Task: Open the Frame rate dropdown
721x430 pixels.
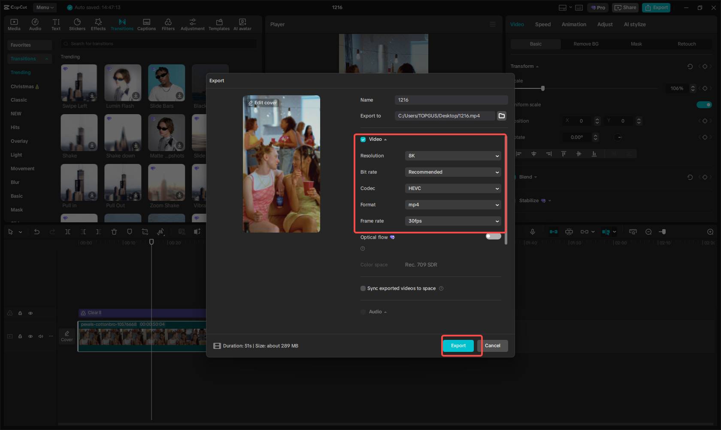Action: coord(453,221)
